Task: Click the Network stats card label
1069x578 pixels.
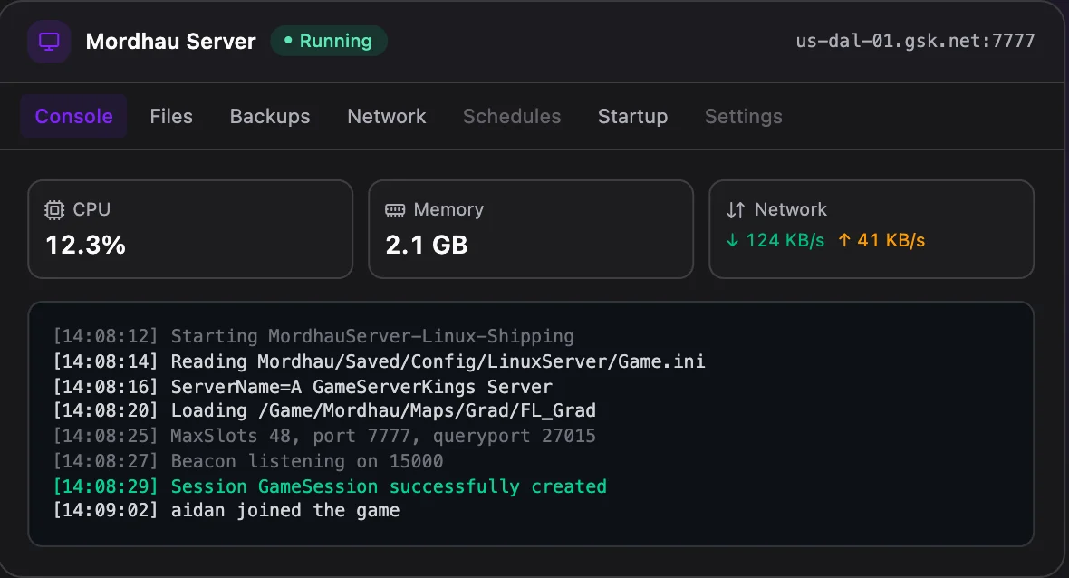Action: [x=790, y=209]
